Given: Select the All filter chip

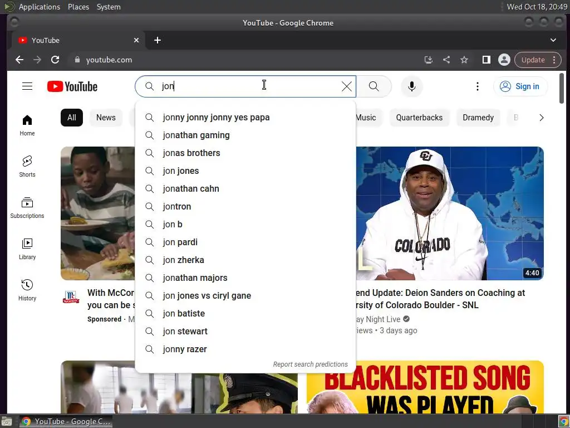Looking at the screenshot, I should coord(72,118).
